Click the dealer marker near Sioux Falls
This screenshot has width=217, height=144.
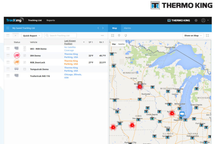coord(114,100)
